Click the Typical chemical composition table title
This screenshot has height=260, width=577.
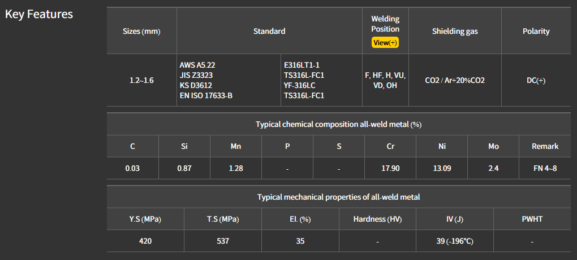pyautogui.click(x=338, y=124)
